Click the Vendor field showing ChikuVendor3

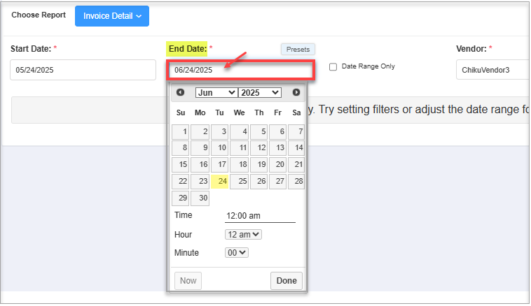pyautogui.click(x=490, y=70)
